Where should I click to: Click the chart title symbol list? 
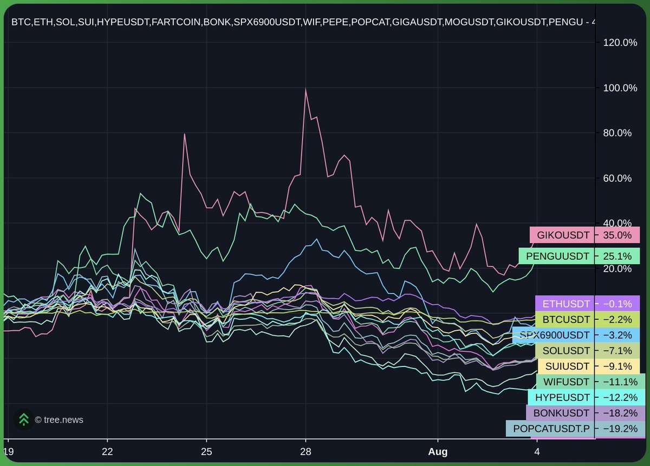click(303, 23)
